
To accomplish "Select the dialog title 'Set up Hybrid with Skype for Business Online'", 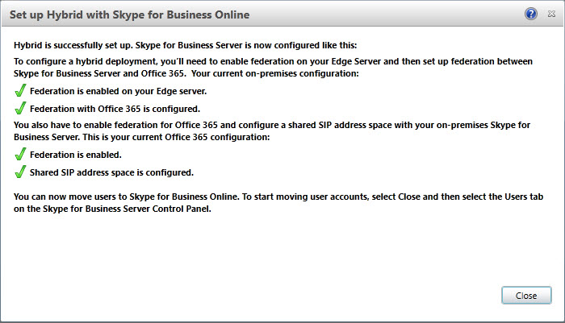I will [x=129, y=14].
